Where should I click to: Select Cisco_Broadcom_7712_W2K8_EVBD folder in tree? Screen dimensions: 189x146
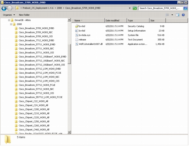click(x=36, y=40)
